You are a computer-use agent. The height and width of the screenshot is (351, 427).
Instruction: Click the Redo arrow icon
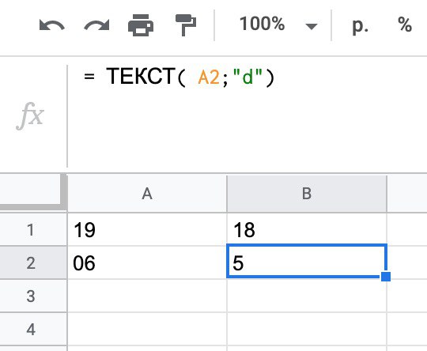(x=96, y=25)
